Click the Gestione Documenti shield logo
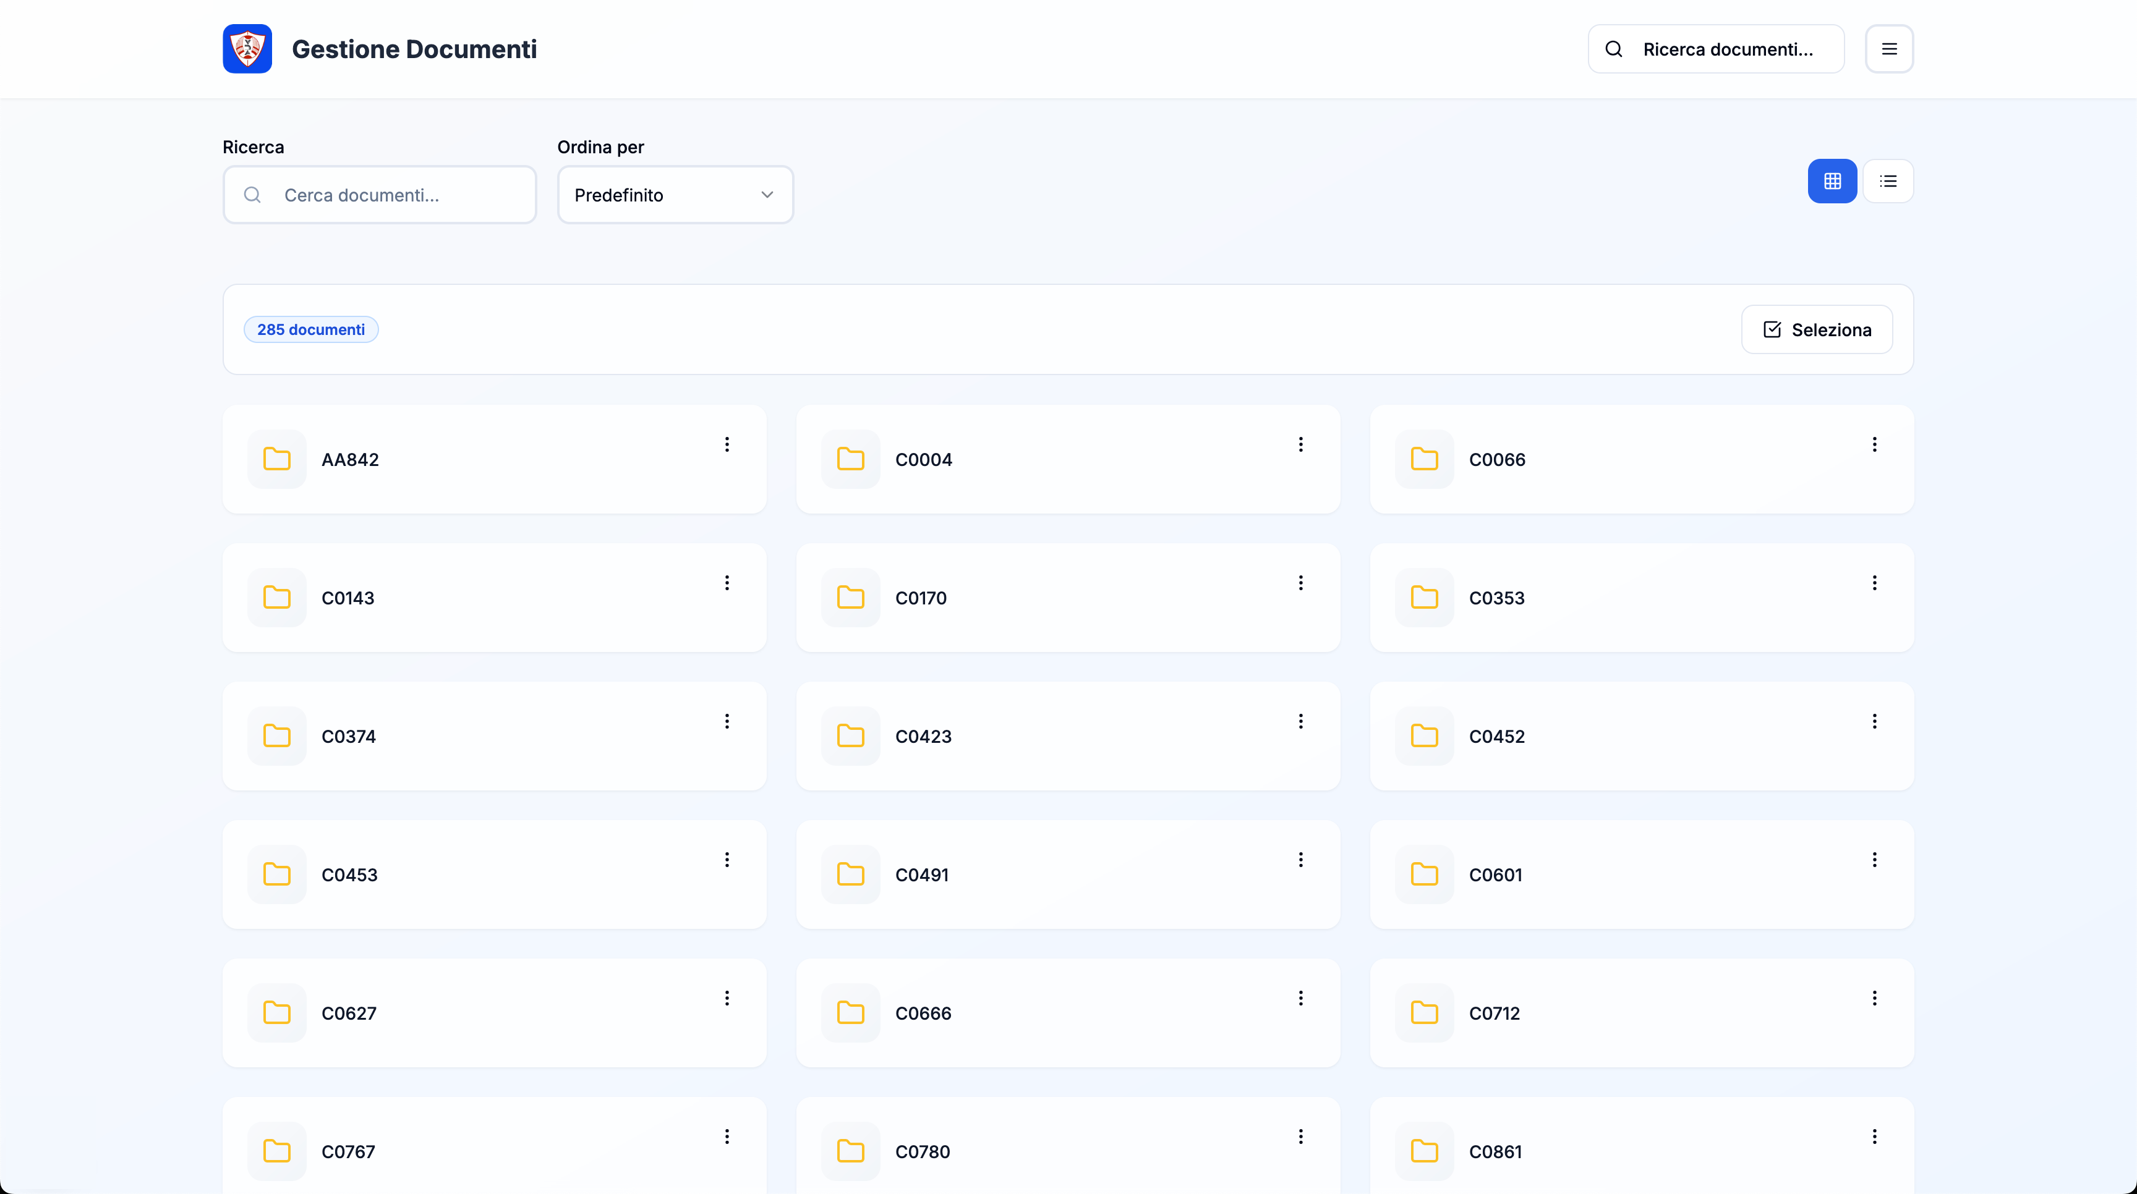2137x1194 pixels. 247,49
